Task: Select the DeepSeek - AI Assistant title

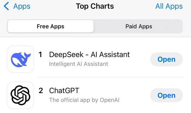Action: 89,54
